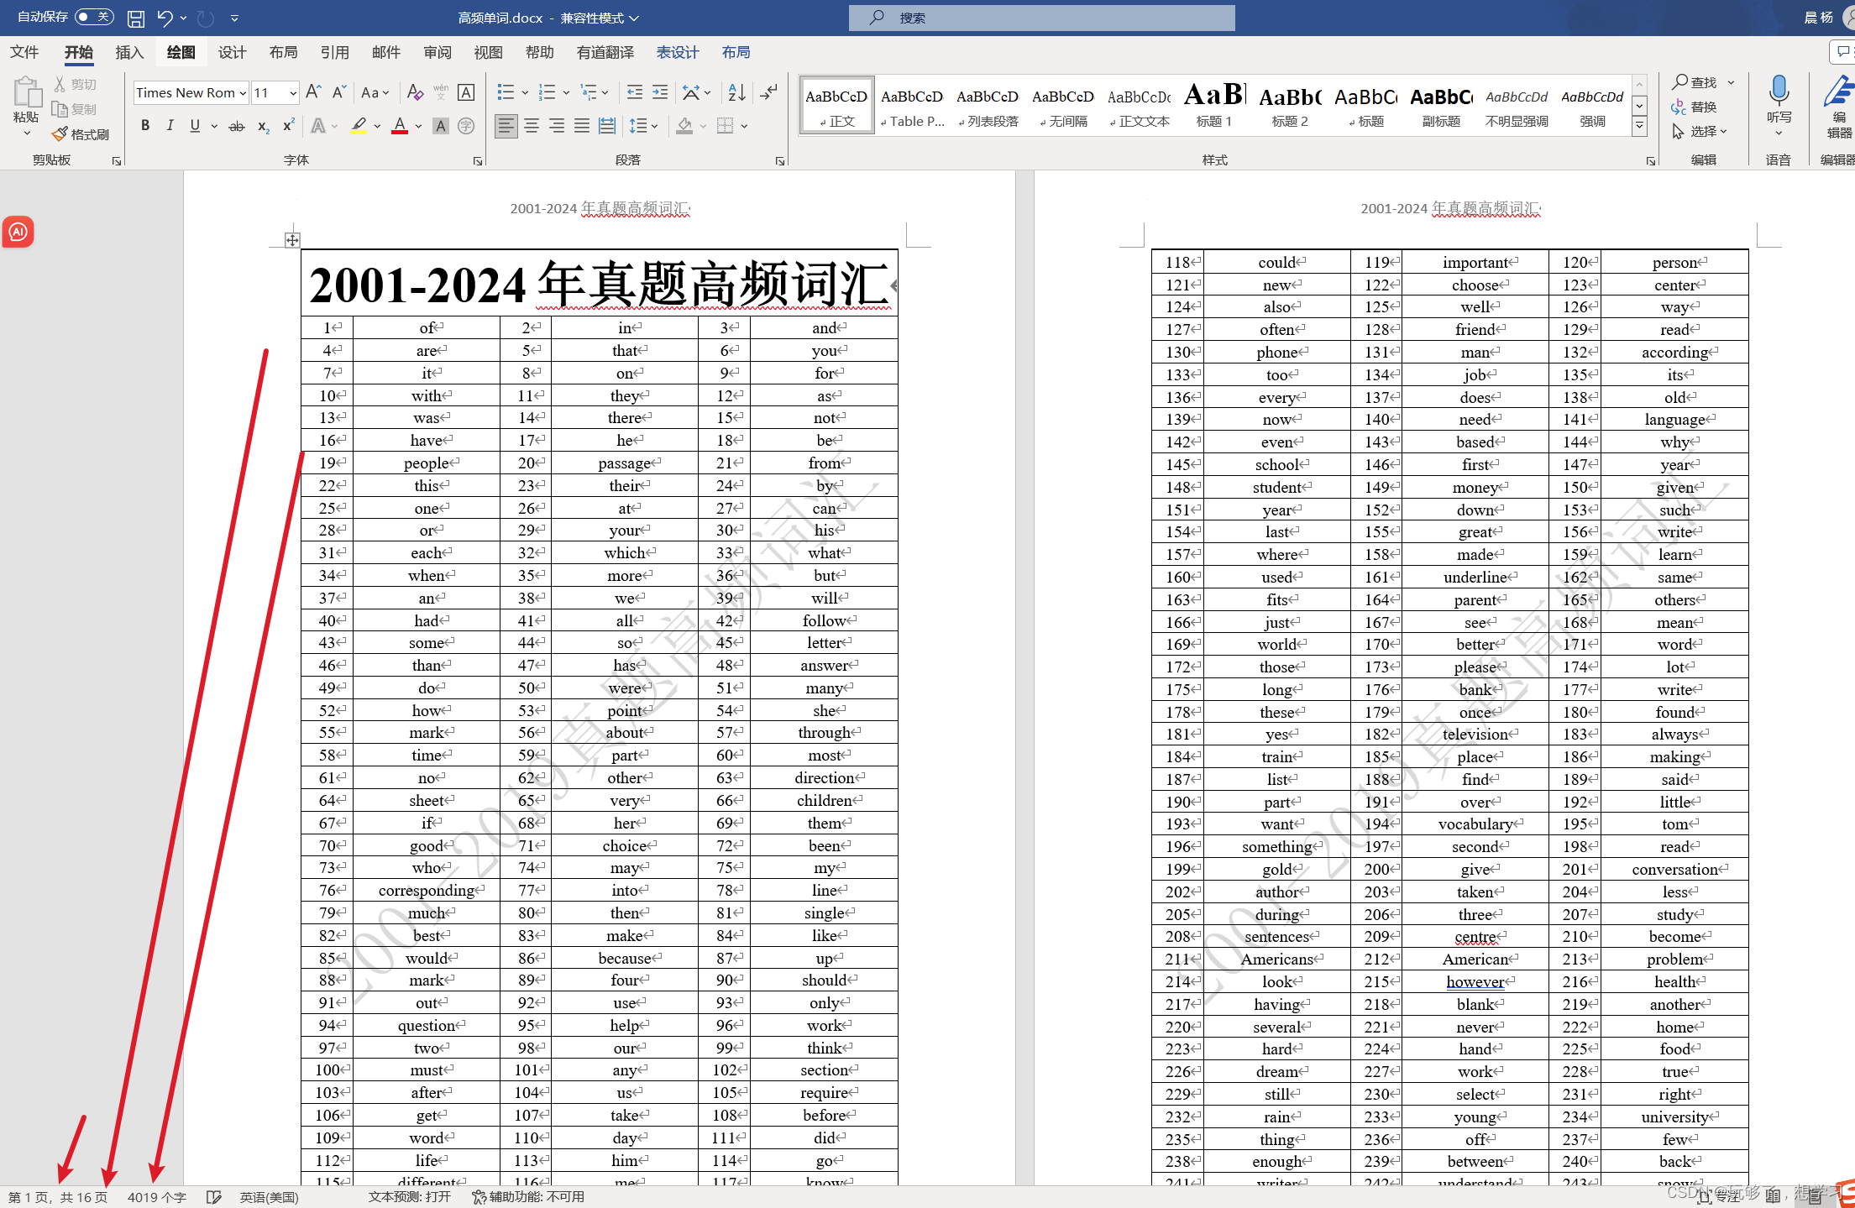Toggle the AutoSave (自动保存) switch
The height and width of the screenshot is (1208, 1855).
[x=93, y=17]
